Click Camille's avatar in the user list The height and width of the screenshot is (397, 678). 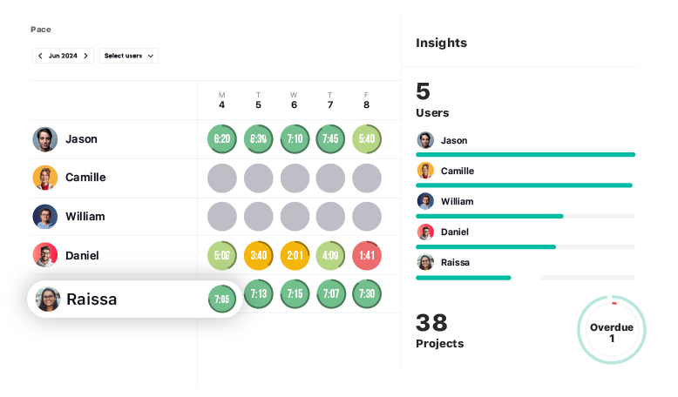coord(45,178)
